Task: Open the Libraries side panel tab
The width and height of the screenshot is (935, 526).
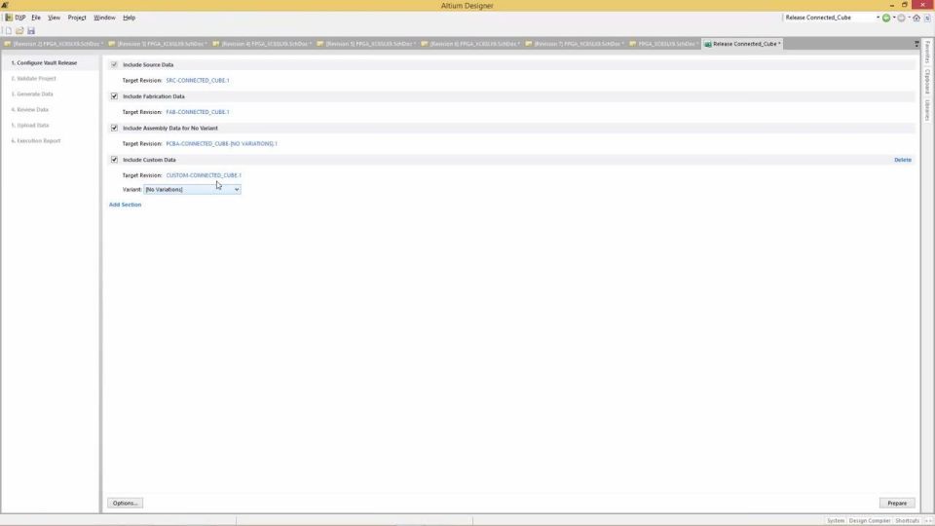Action: (x=928, y=110)
